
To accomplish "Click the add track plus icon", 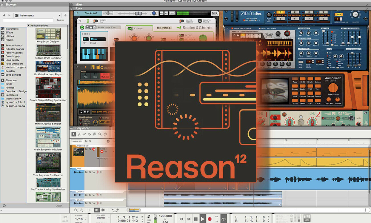I will (108, 141).
